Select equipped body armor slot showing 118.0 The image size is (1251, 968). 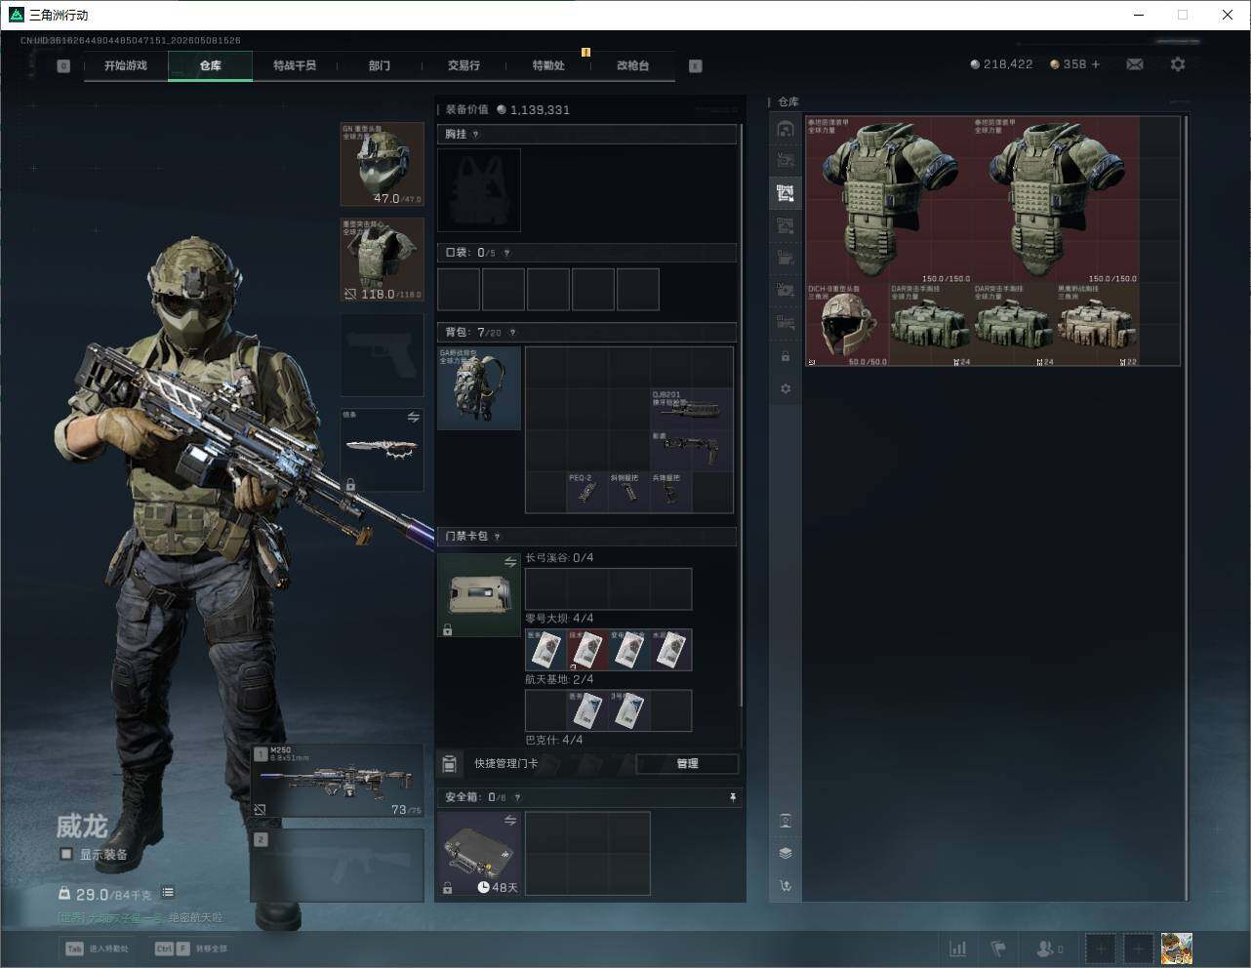pyautogui.click(x=382, y=260)
